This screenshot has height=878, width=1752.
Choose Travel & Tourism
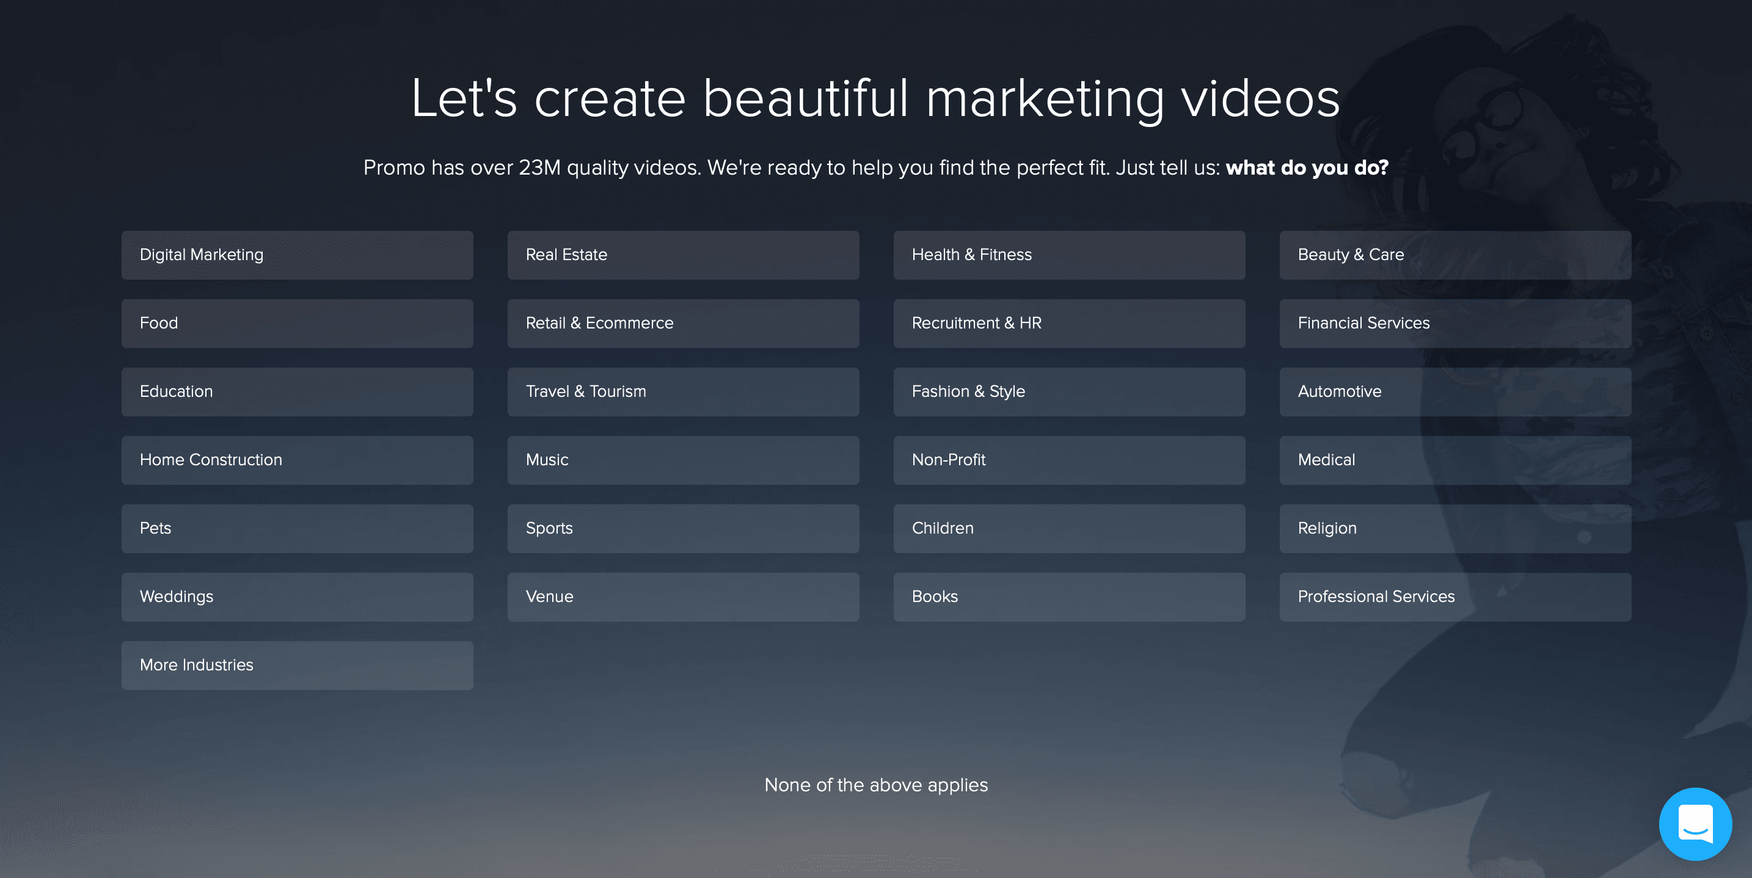tap(683, 392)
